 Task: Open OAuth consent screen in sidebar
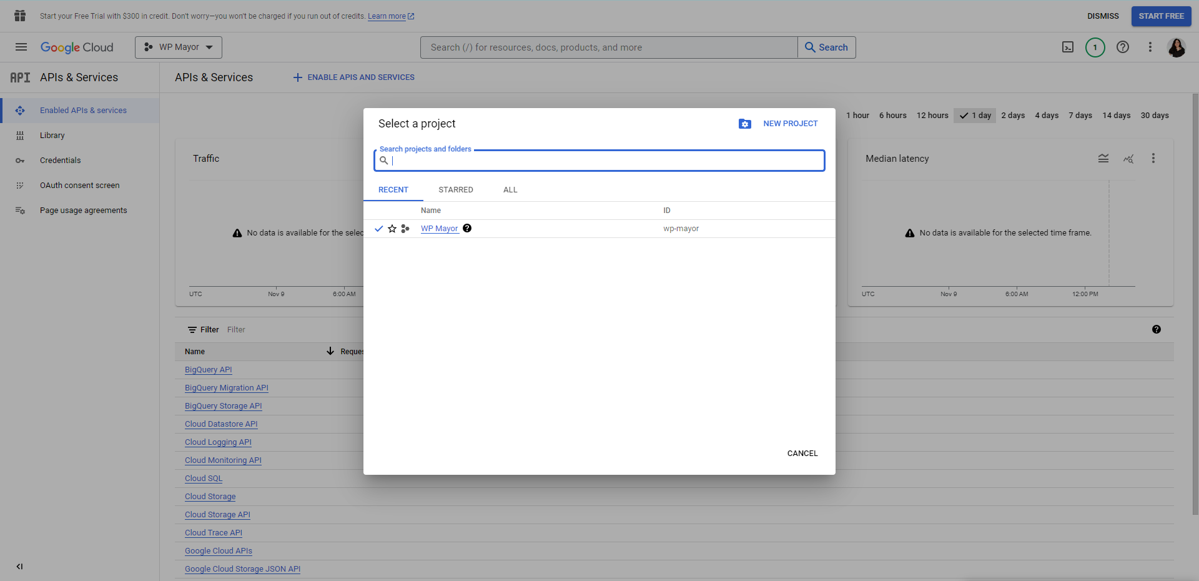tap(79, 186)
